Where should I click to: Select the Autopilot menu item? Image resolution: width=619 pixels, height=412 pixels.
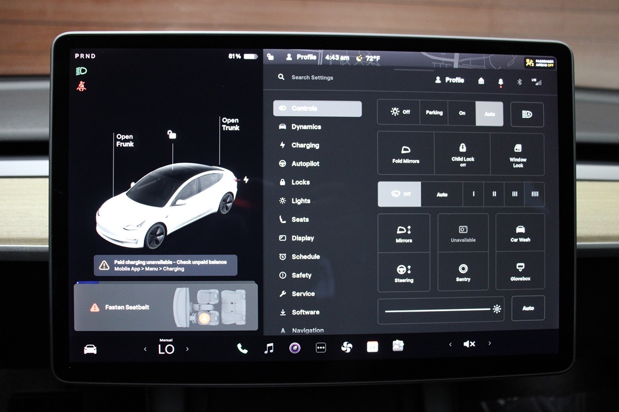[x=305, y=164]
